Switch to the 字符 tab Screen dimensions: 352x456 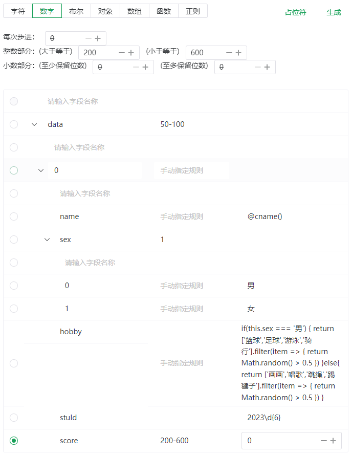tap(18, 11)
